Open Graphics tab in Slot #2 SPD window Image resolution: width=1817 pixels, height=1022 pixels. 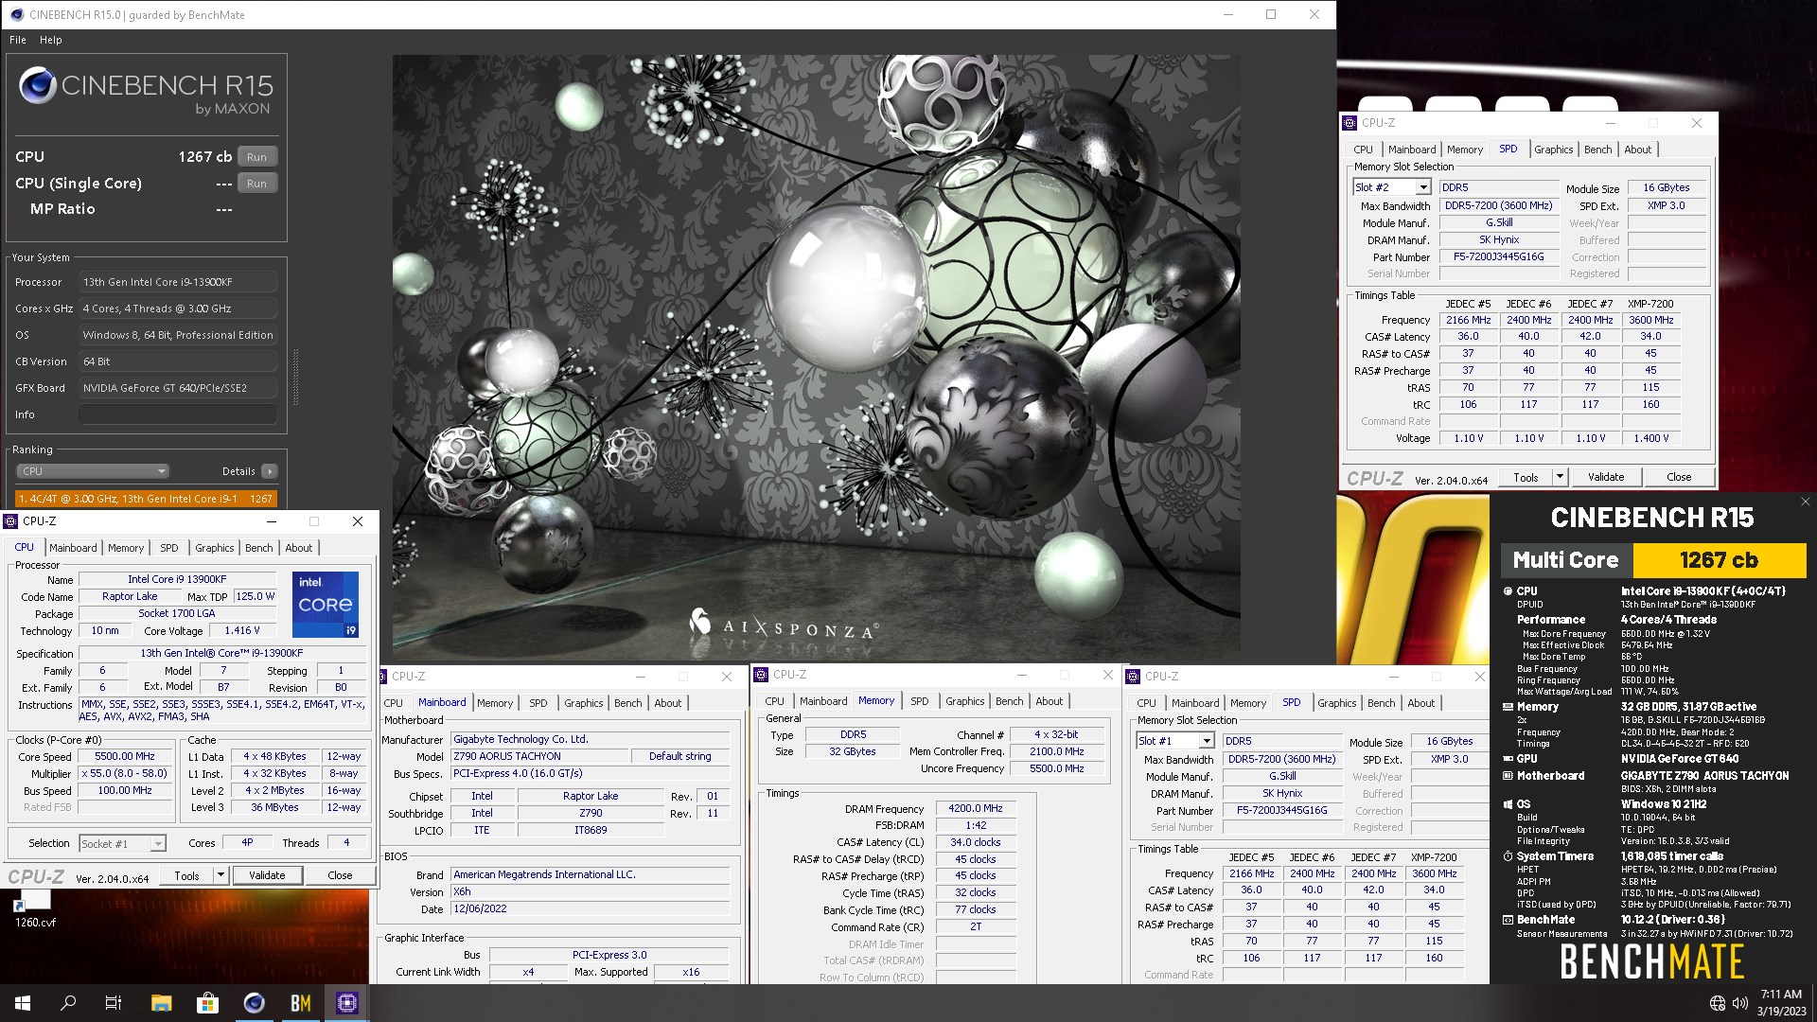tap(1553, 150)
